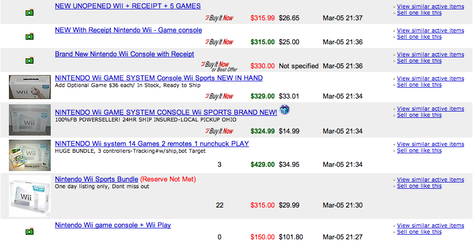Click price $324.99
The width and height of the screenshot is (474, 243).
point(263,131)
